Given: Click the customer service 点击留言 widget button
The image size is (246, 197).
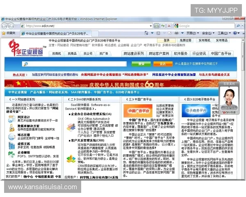Looking at the screenshot, I should coord(229,108).
